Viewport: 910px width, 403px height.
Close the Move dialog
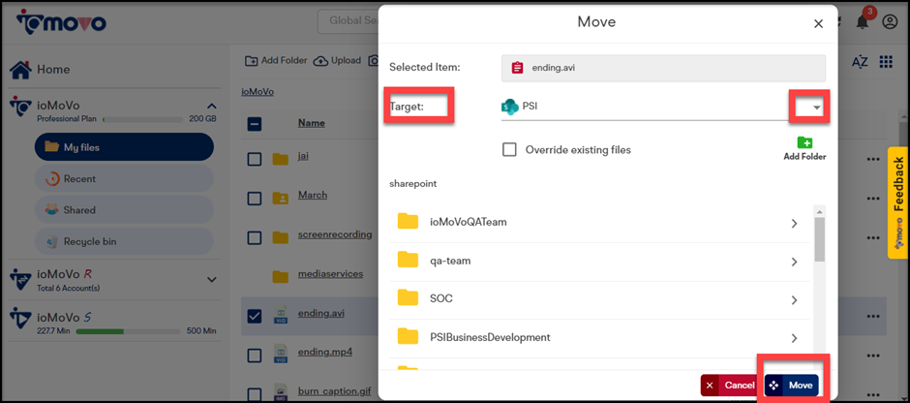click(x=819, y=24)
